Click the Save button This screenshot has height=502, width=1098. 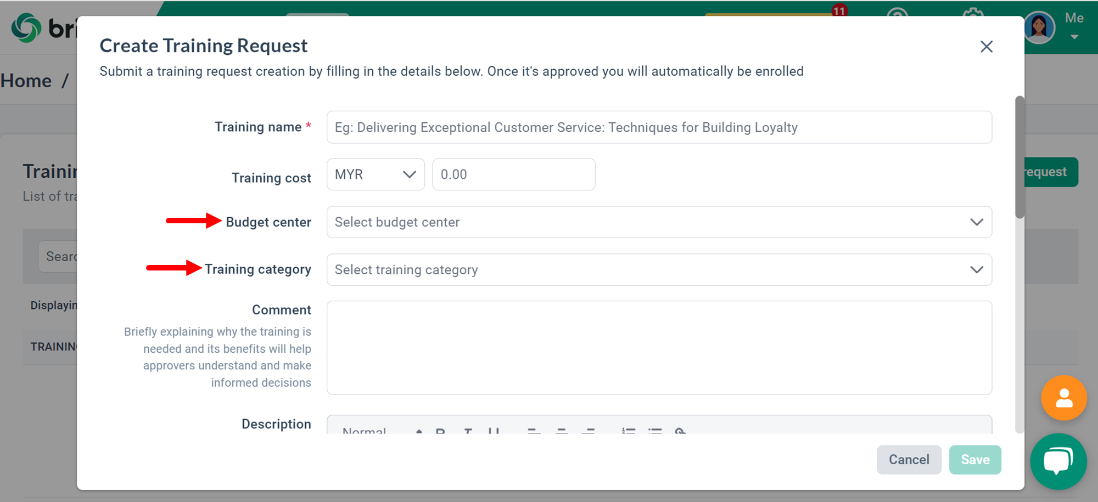click(975, 459)
